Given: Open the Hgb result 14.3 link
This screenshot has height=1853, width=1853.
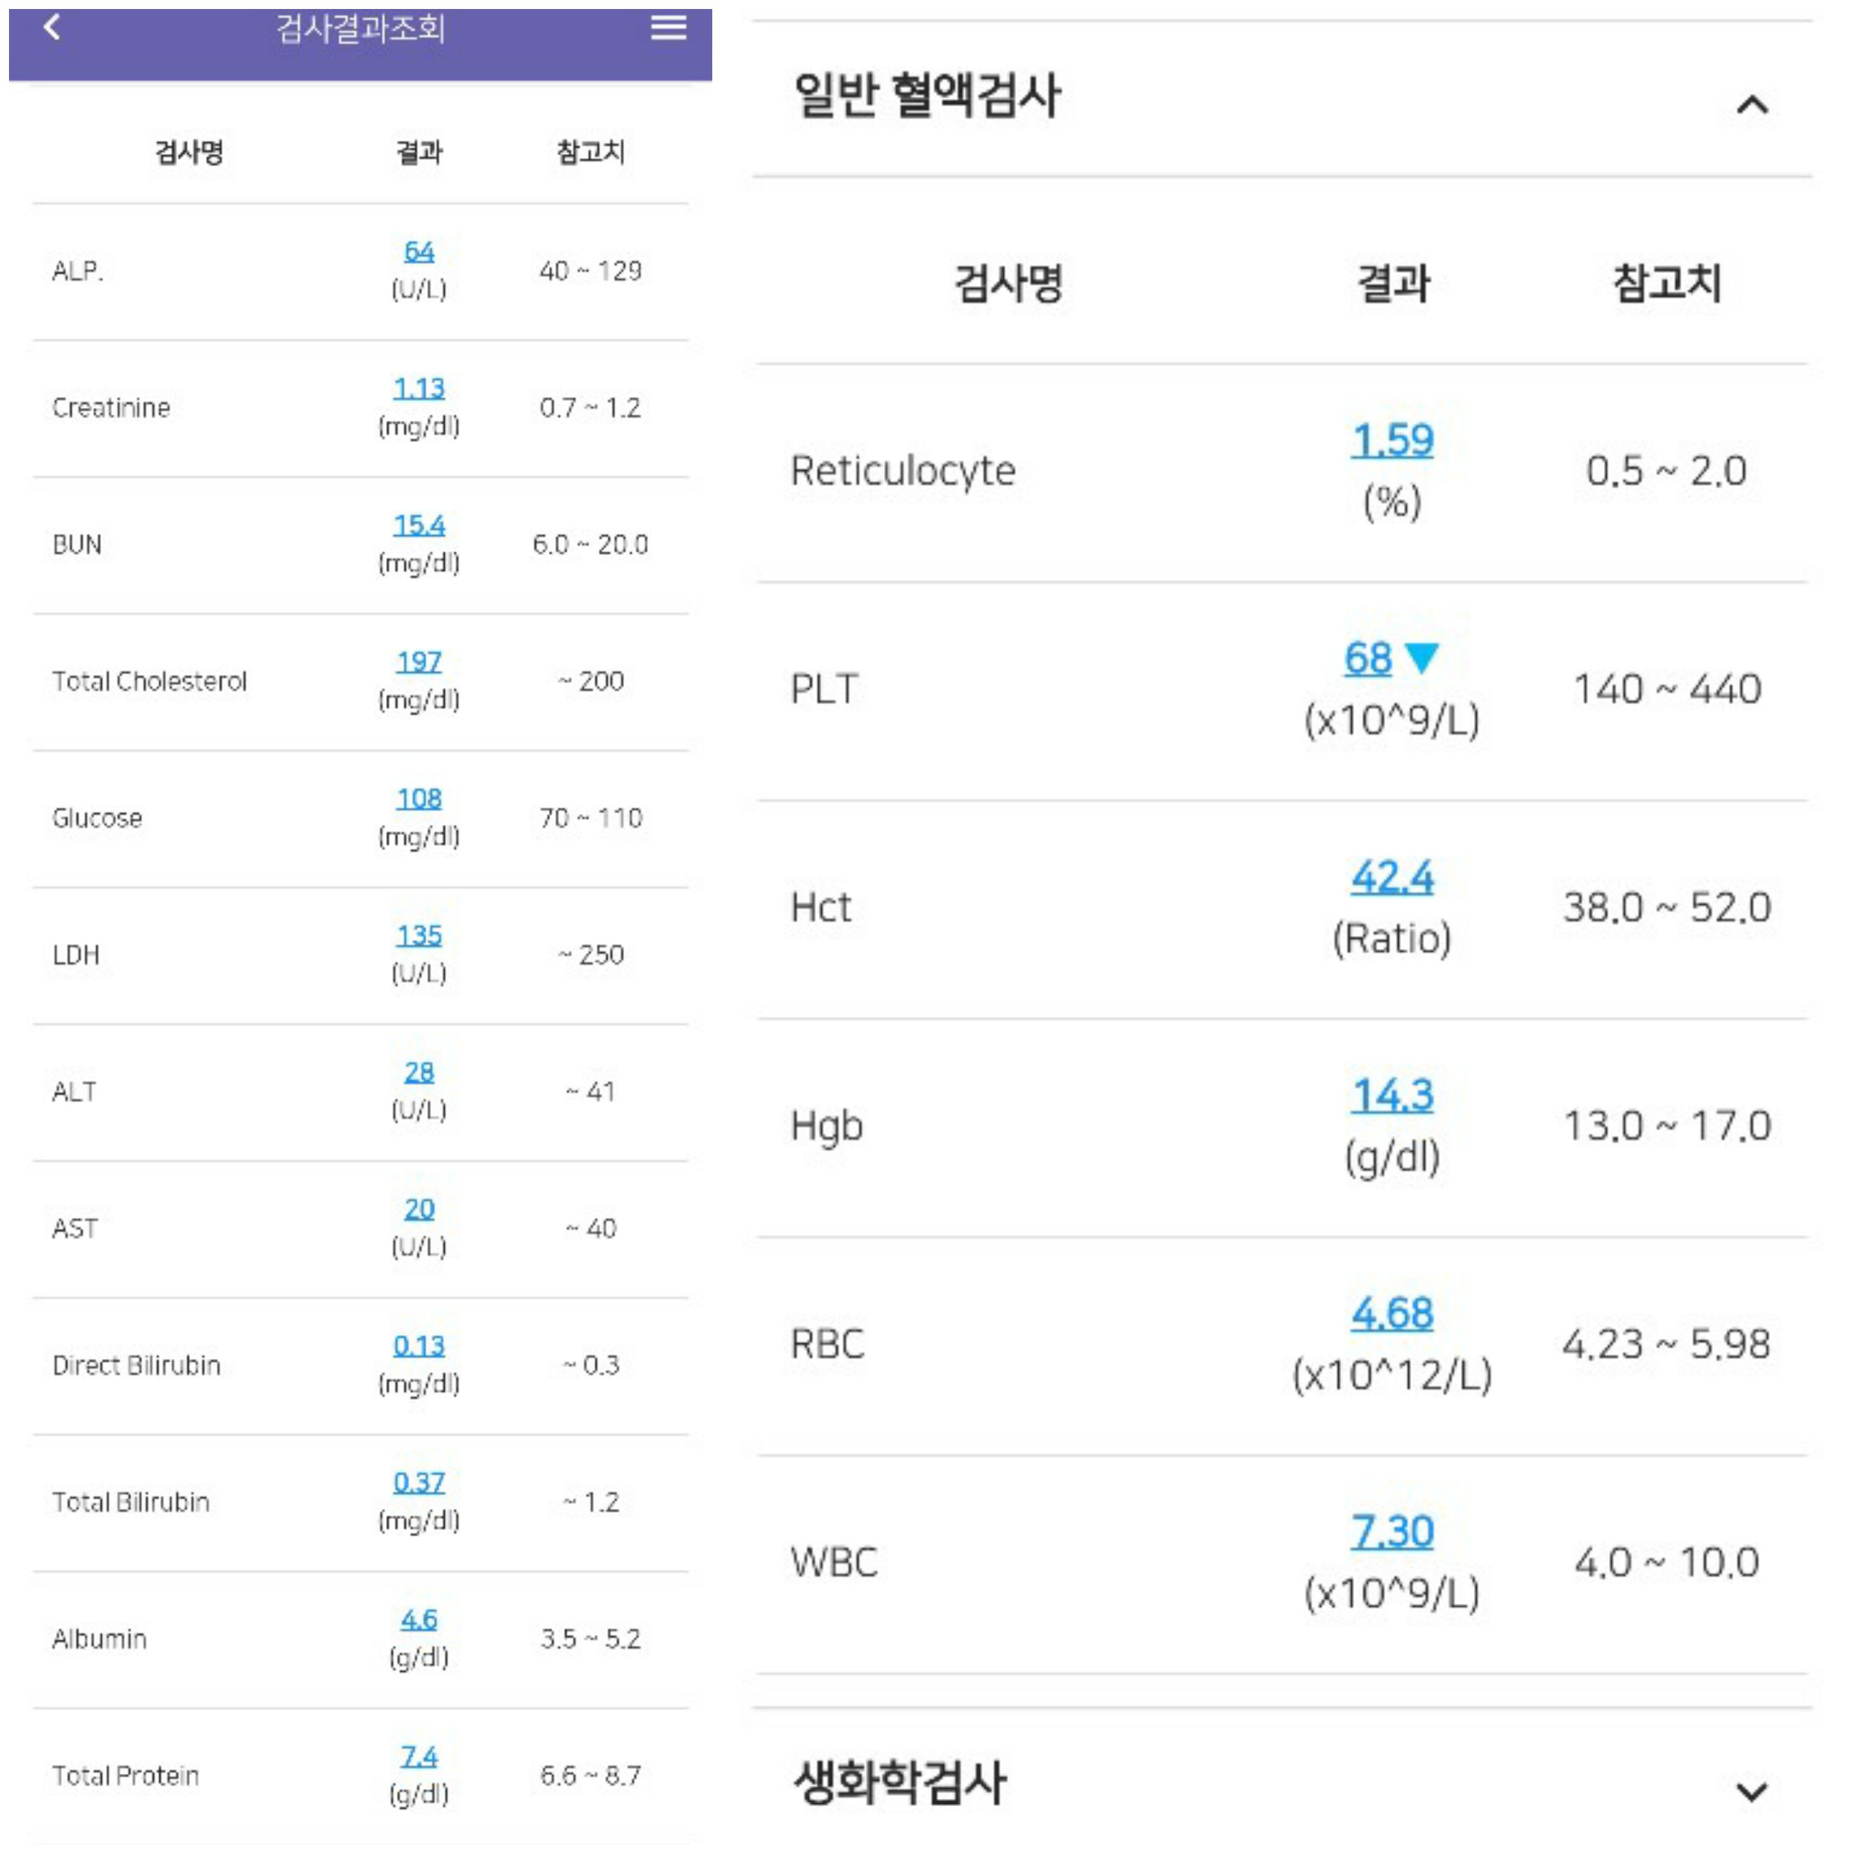Looking at the screenshot, I should pos(1392,1095).
